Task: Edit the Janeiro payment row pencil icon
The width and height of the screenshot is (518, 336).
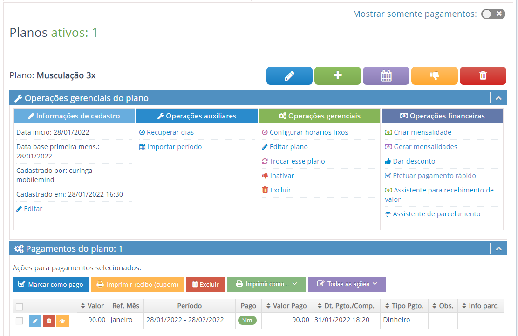Action: pos(35,321)
